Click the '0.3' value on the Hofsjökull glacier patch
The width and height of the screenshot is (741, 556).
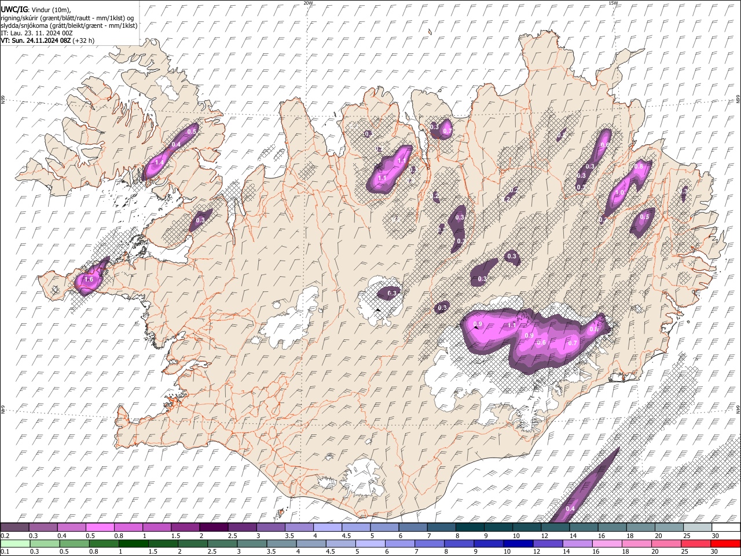click(392, 294)
